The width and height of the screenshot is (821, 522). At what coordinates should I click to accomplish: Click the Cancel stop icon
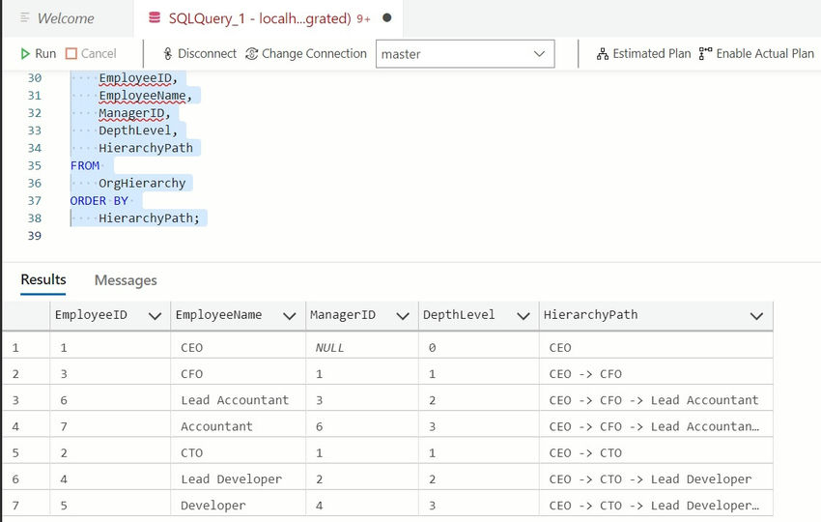pyautogui.click(x=71, y=54)
